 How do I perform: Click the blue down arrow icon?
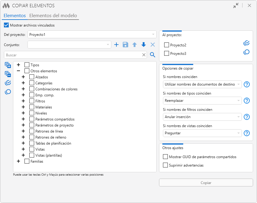[x=144, y=45]
